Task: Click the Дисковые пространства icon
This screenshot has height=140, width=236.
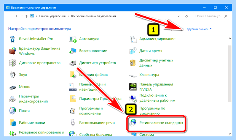Action: click(x=13, y=63)
